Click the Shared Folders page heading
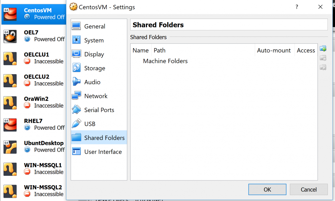The image size is (335, 201). 158,25
